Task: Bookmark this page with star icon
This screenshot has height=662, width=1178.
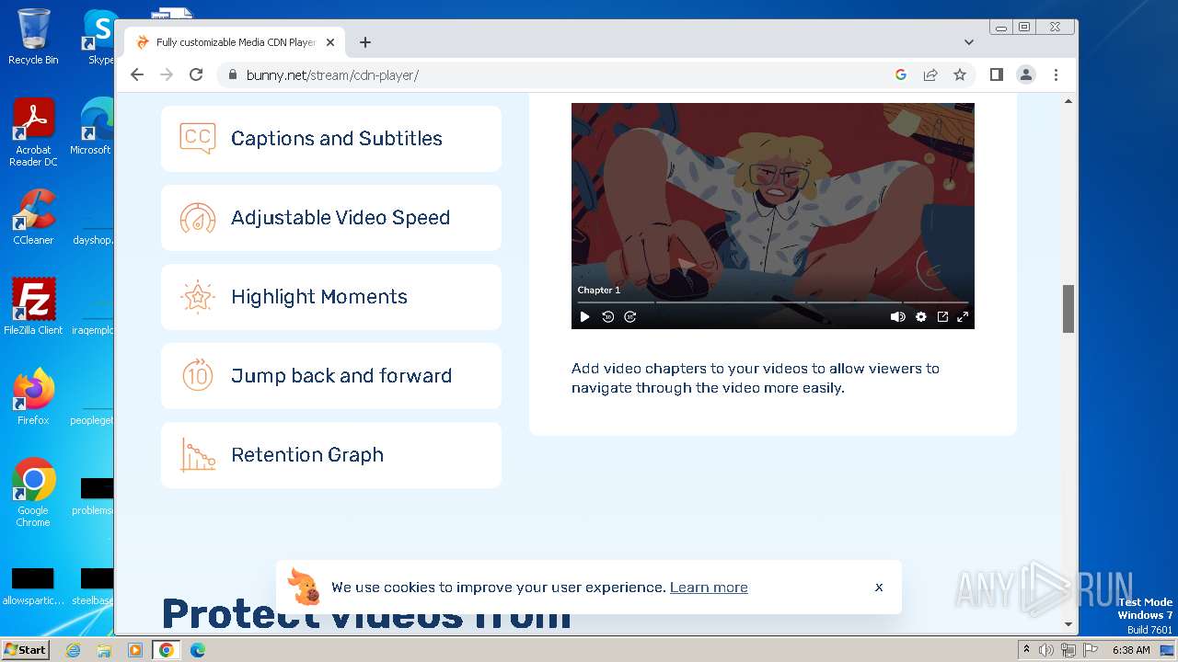Action: pos(960,74)
